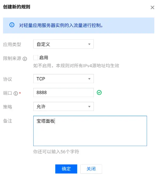
Task: Click the info icon next to 端口
Action: 16,93
